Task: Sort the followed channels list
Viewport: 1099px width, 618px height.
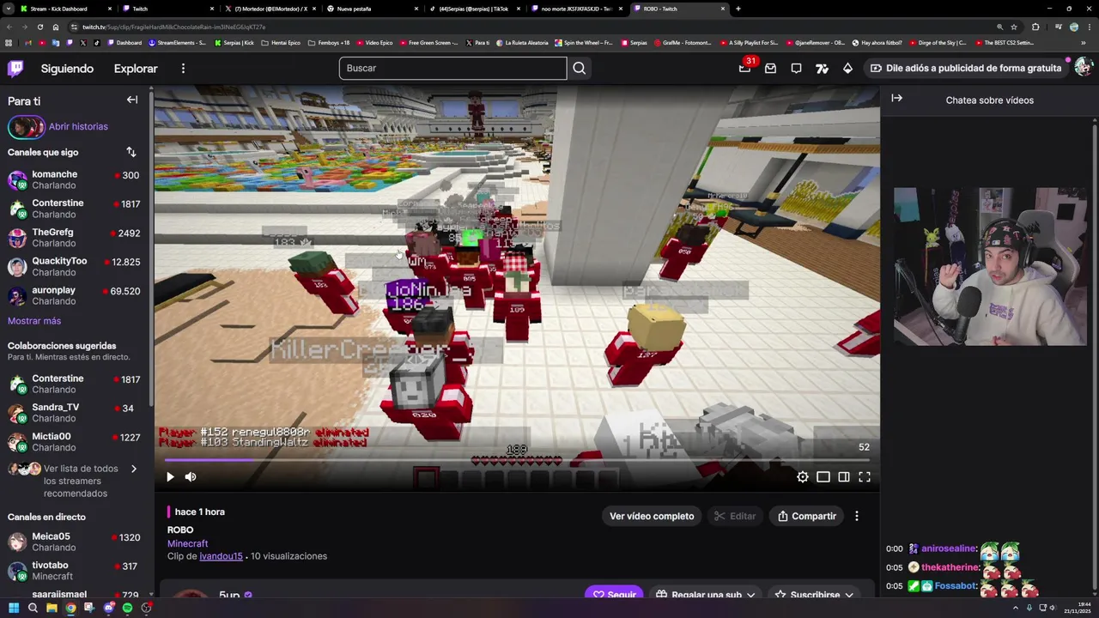Action: click(131, 153)
